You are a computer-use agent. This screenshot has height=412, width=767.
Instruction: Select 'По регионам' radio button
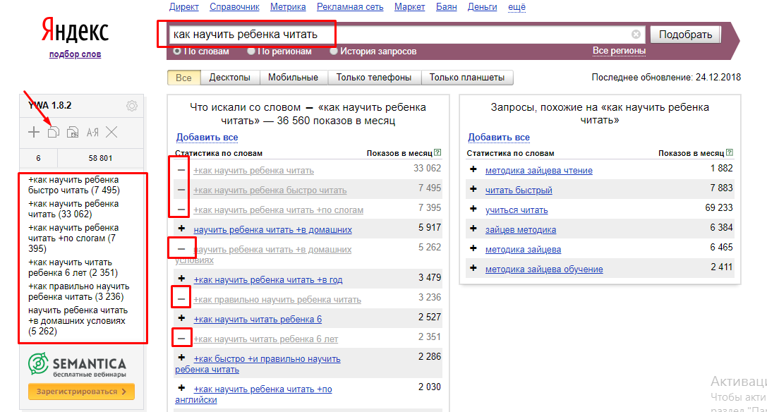click(251, 51)
